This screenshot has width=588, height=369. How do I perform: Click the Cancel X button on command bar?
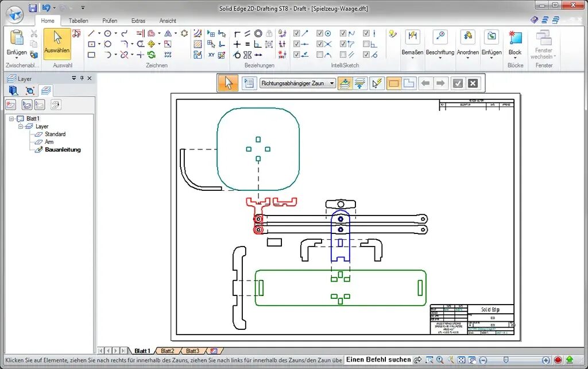[473, 83]
